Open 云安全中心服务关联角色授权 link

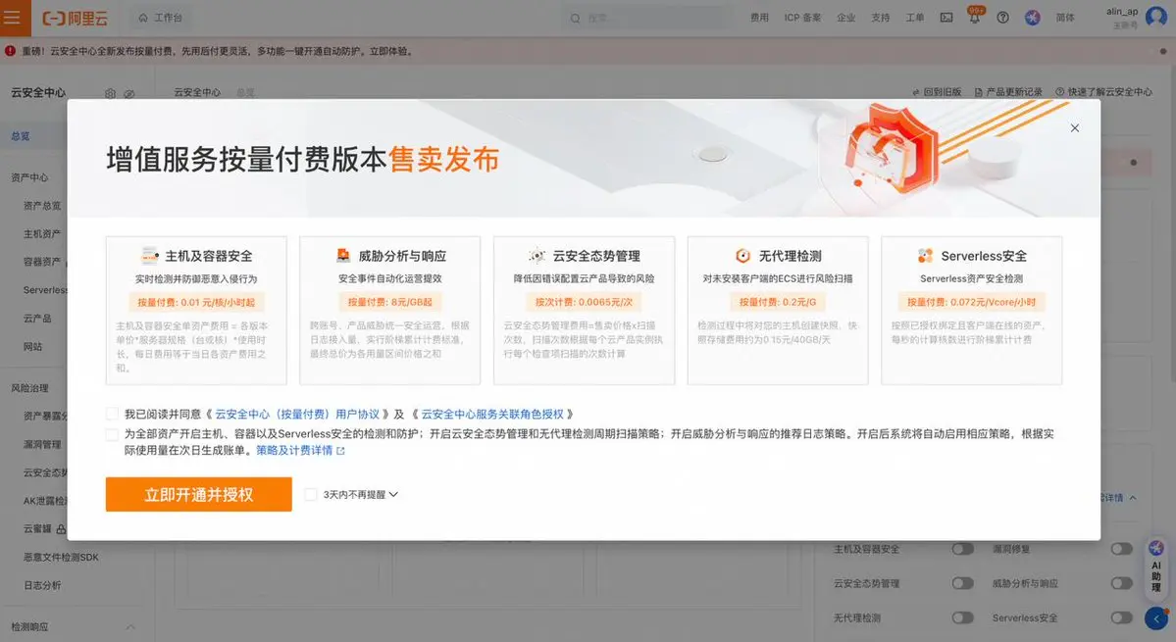point(492,415)
